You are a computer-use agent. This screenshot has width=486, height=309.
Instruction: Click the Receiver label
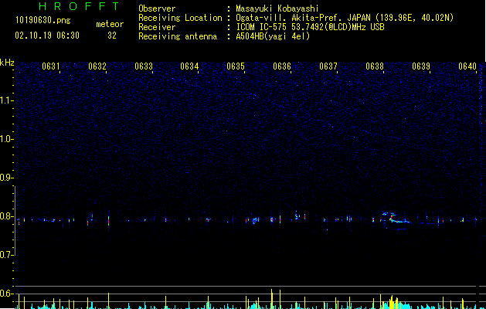pyautogui.click(x=157, y=27)
